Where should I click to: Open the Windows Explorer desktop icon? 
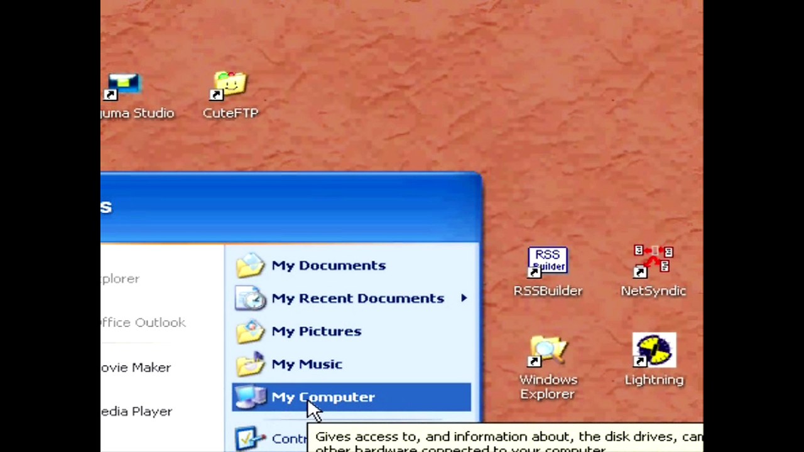click(548, 351)
